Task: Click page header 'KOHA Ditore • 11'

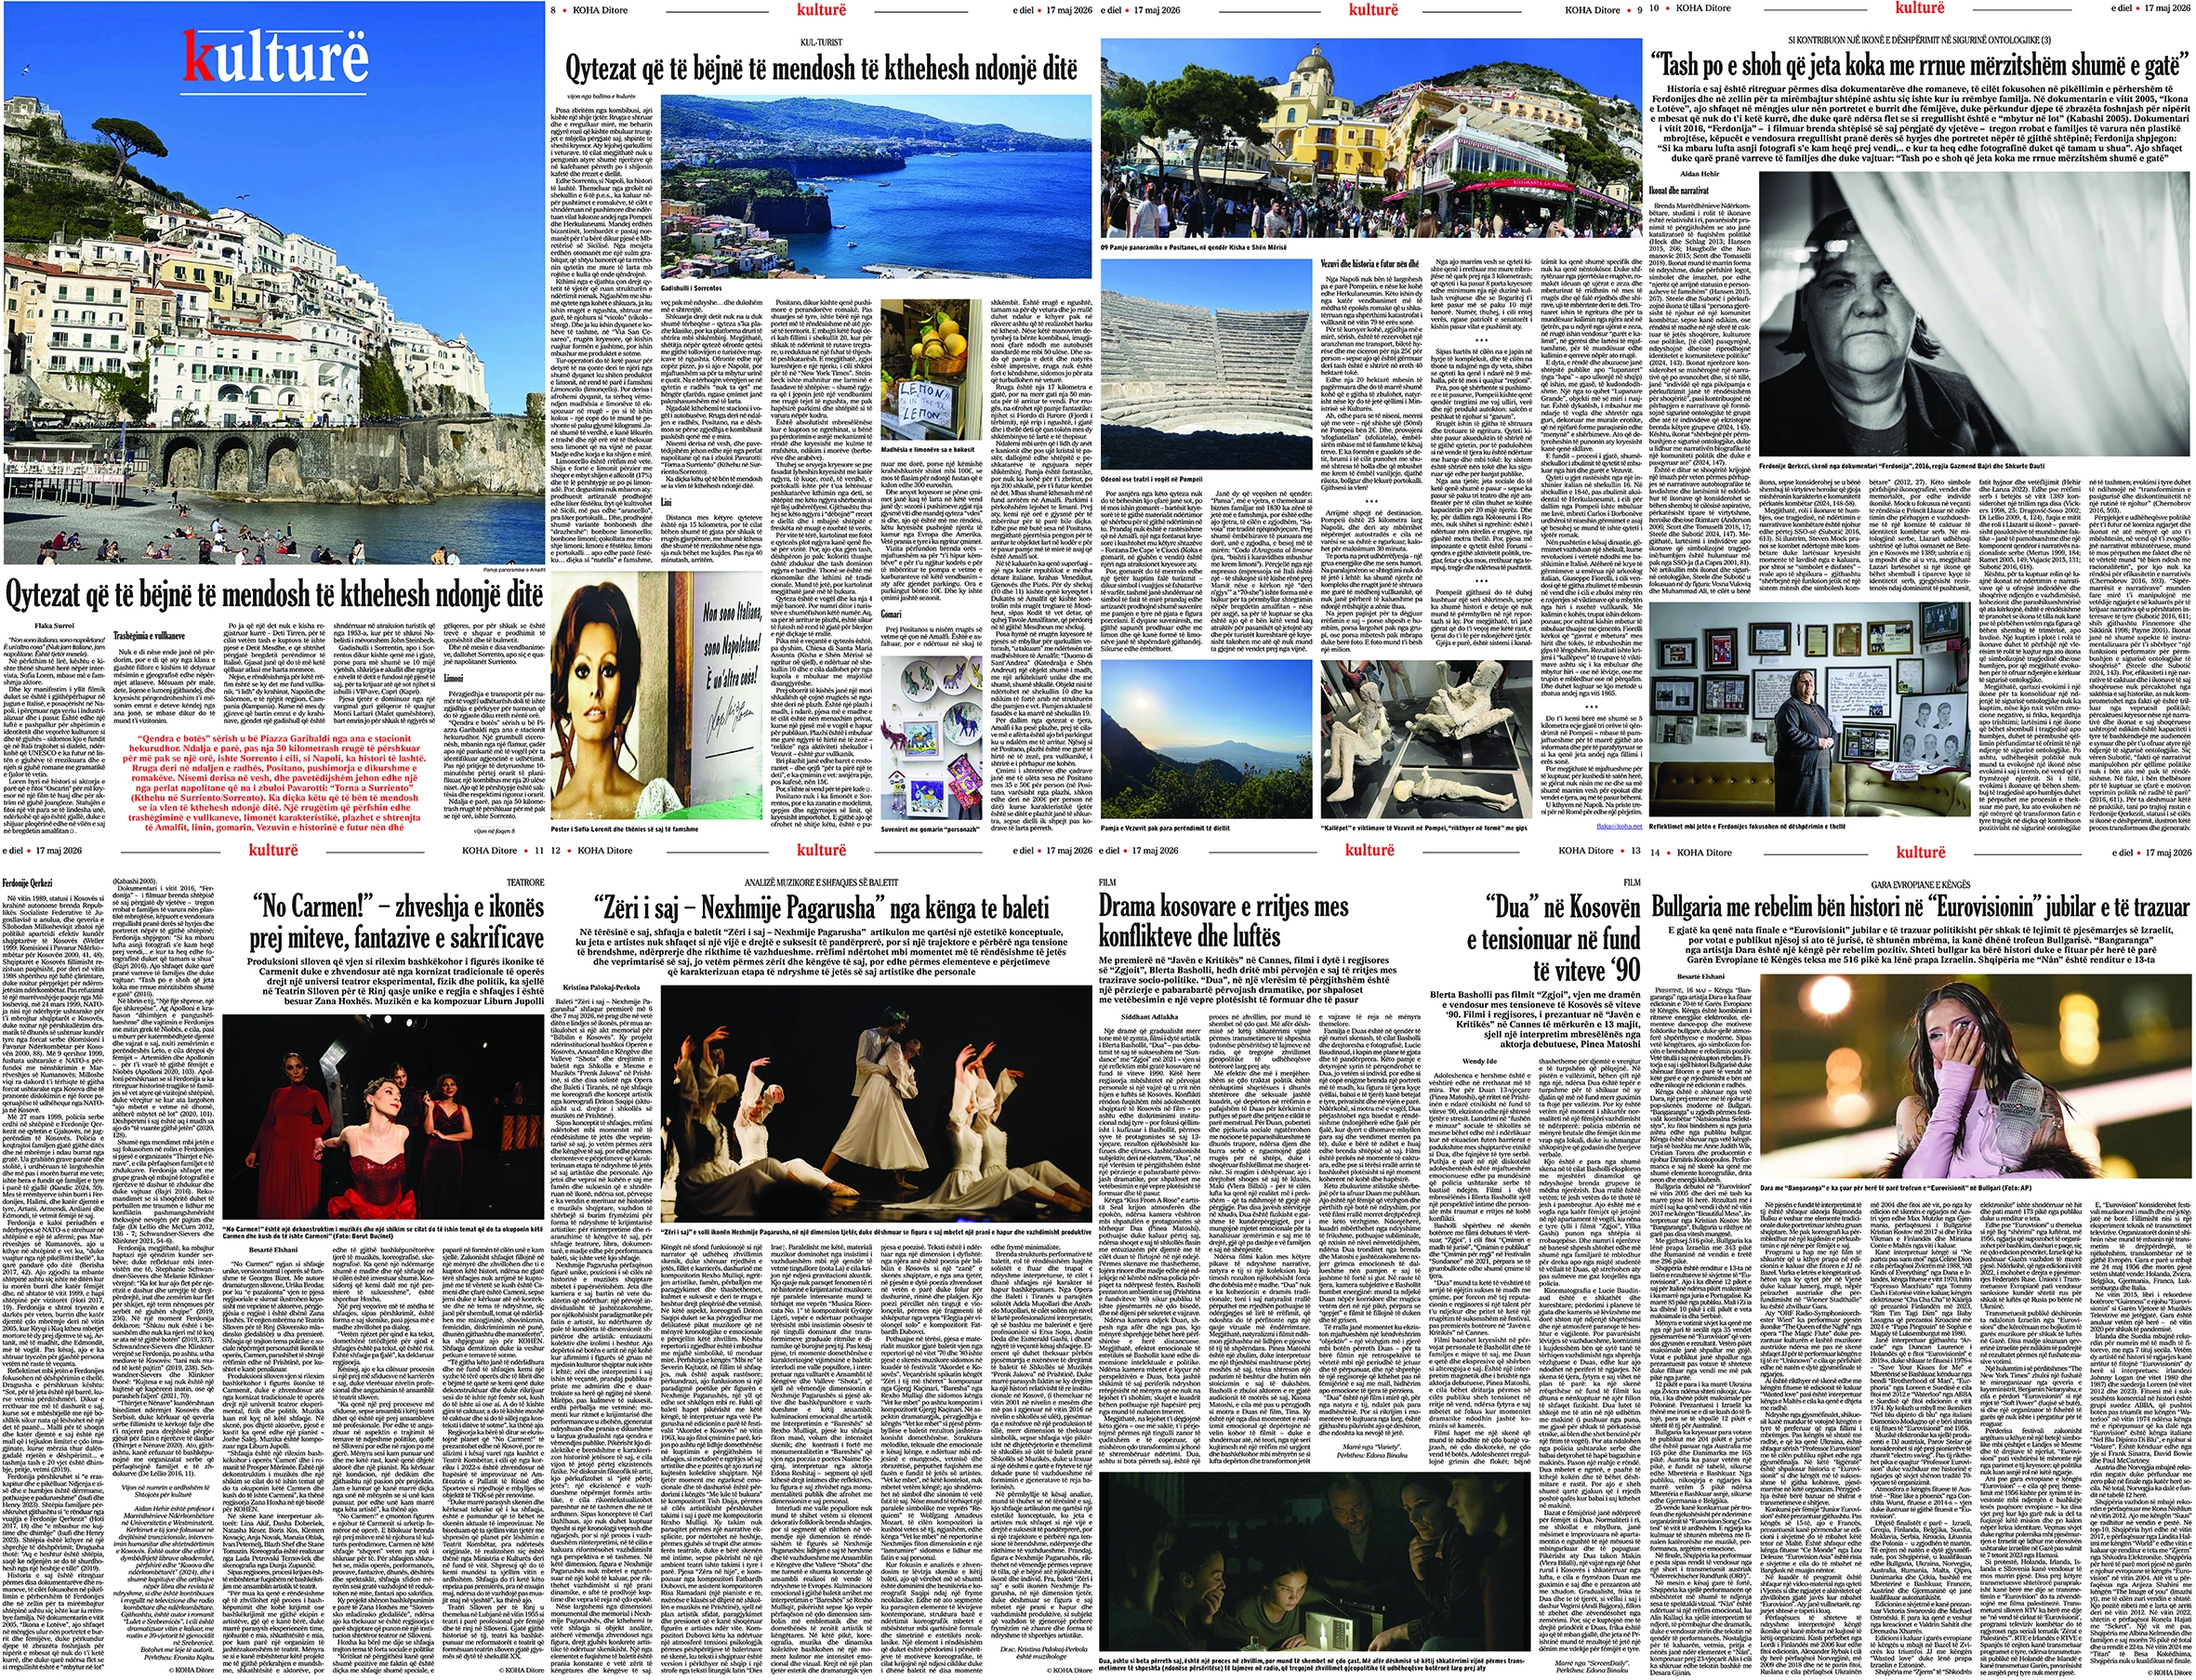Action: pos(505,851)
